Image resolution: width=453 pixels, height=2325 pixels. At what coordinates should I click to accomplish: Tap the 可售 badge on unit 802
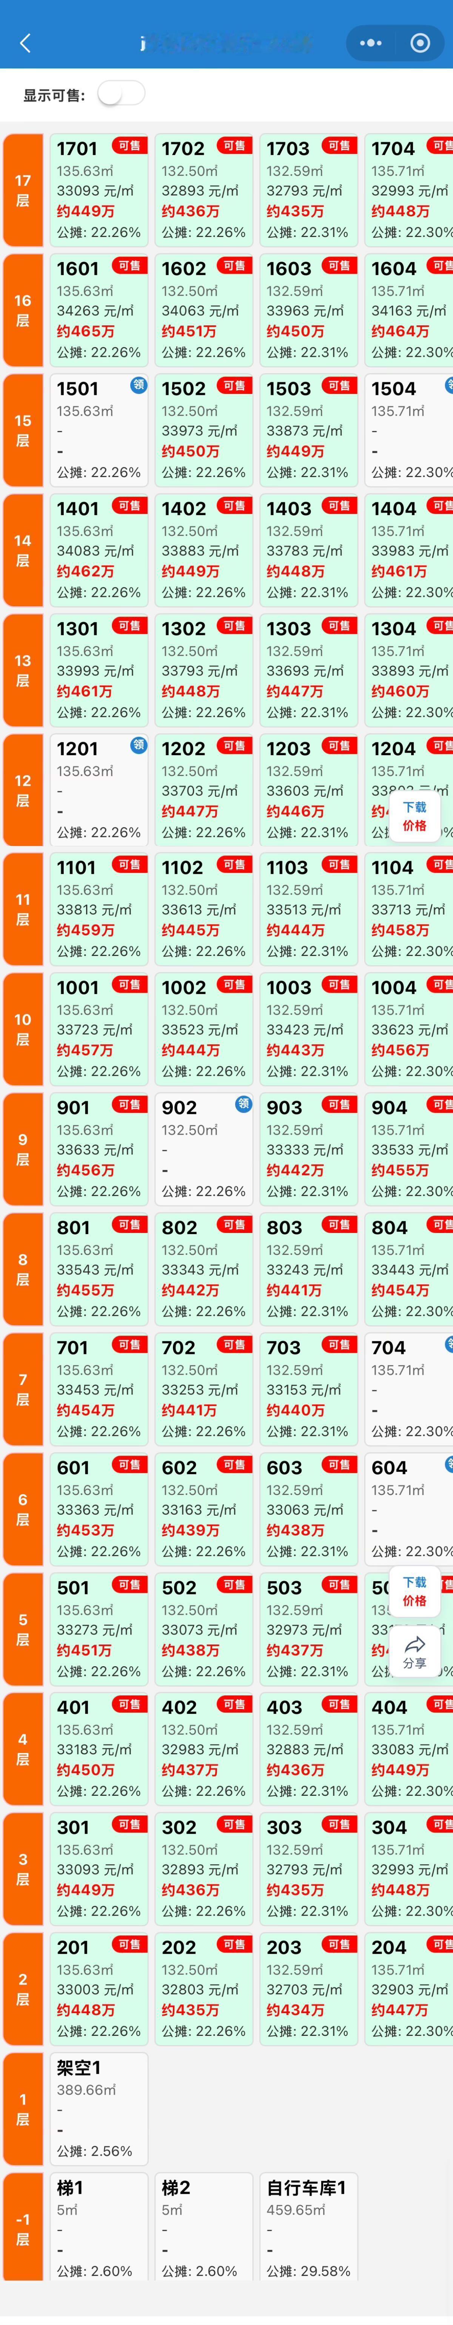coord(234,1225)
